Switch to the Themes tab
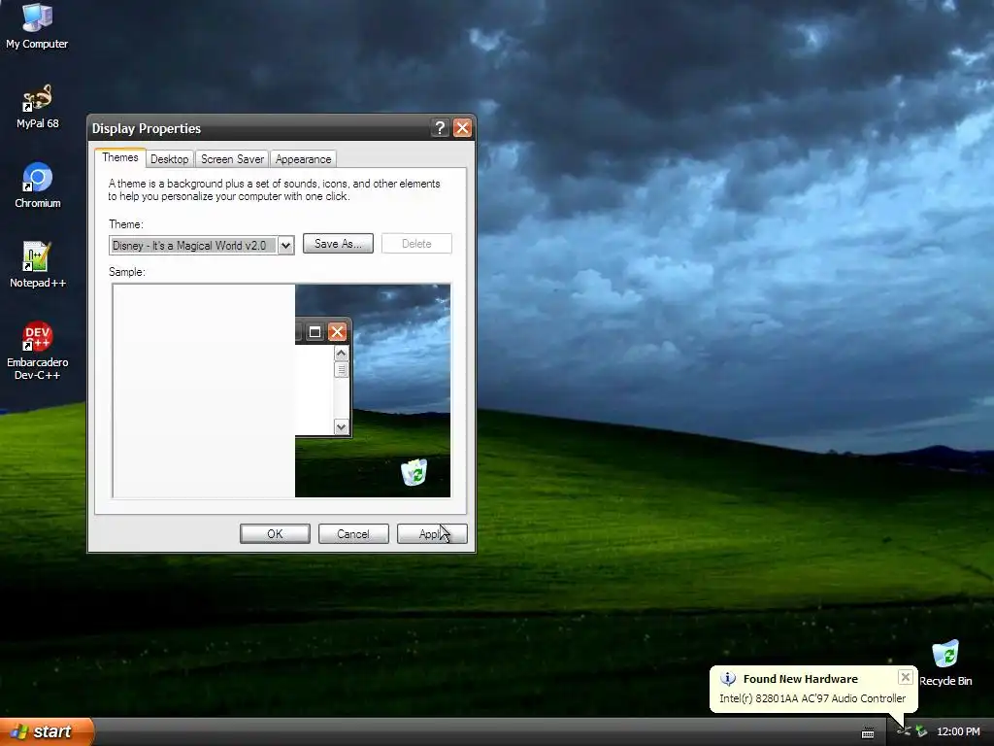Screen dimensions: 994x746 point(119,157)
